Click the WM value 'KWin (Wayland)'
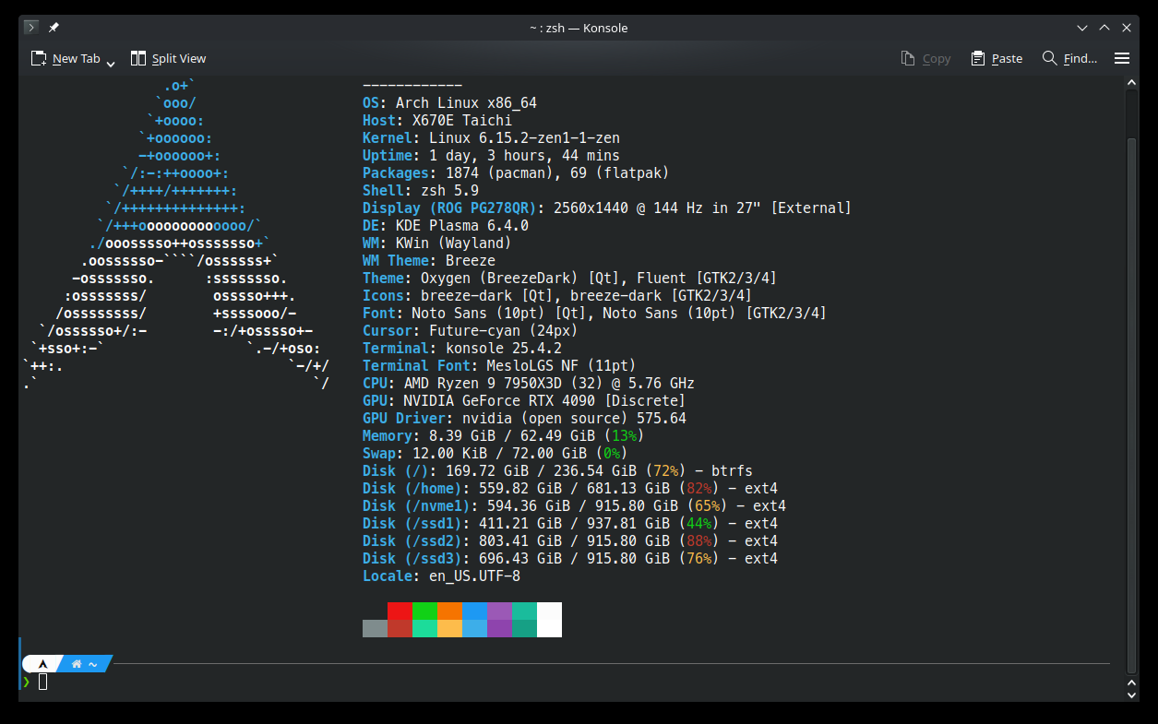This screenshot has width=1158, height=724. point(454,243)
